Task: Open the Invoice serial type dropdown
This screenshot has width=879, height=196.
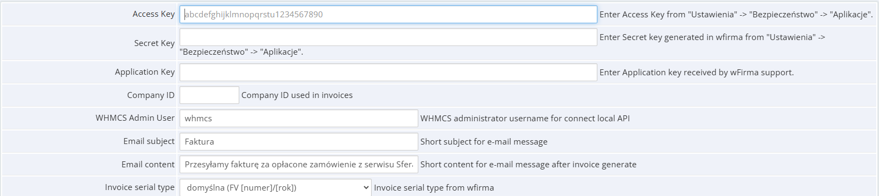Action: point(276,188)
